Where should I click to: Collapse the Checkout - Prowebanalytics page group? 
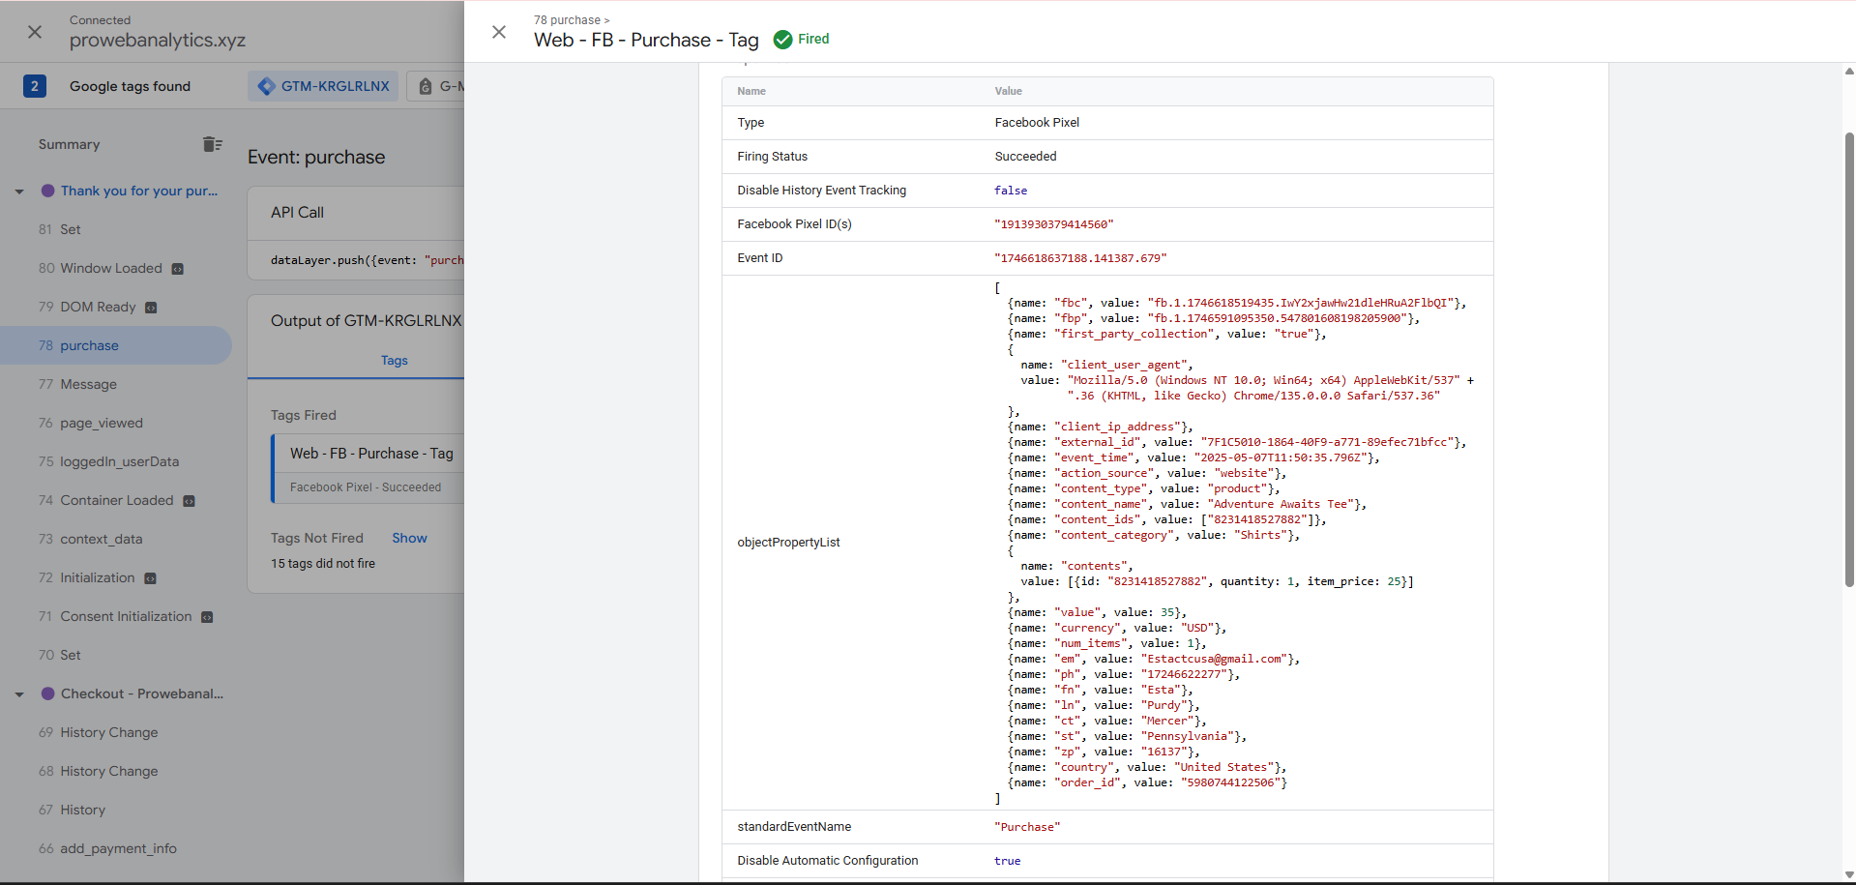coord(19,694)
